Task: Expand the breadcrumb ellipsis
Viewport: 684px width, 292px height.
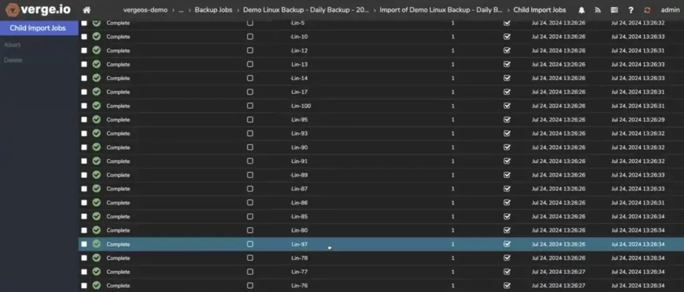Action: [182, 10]
